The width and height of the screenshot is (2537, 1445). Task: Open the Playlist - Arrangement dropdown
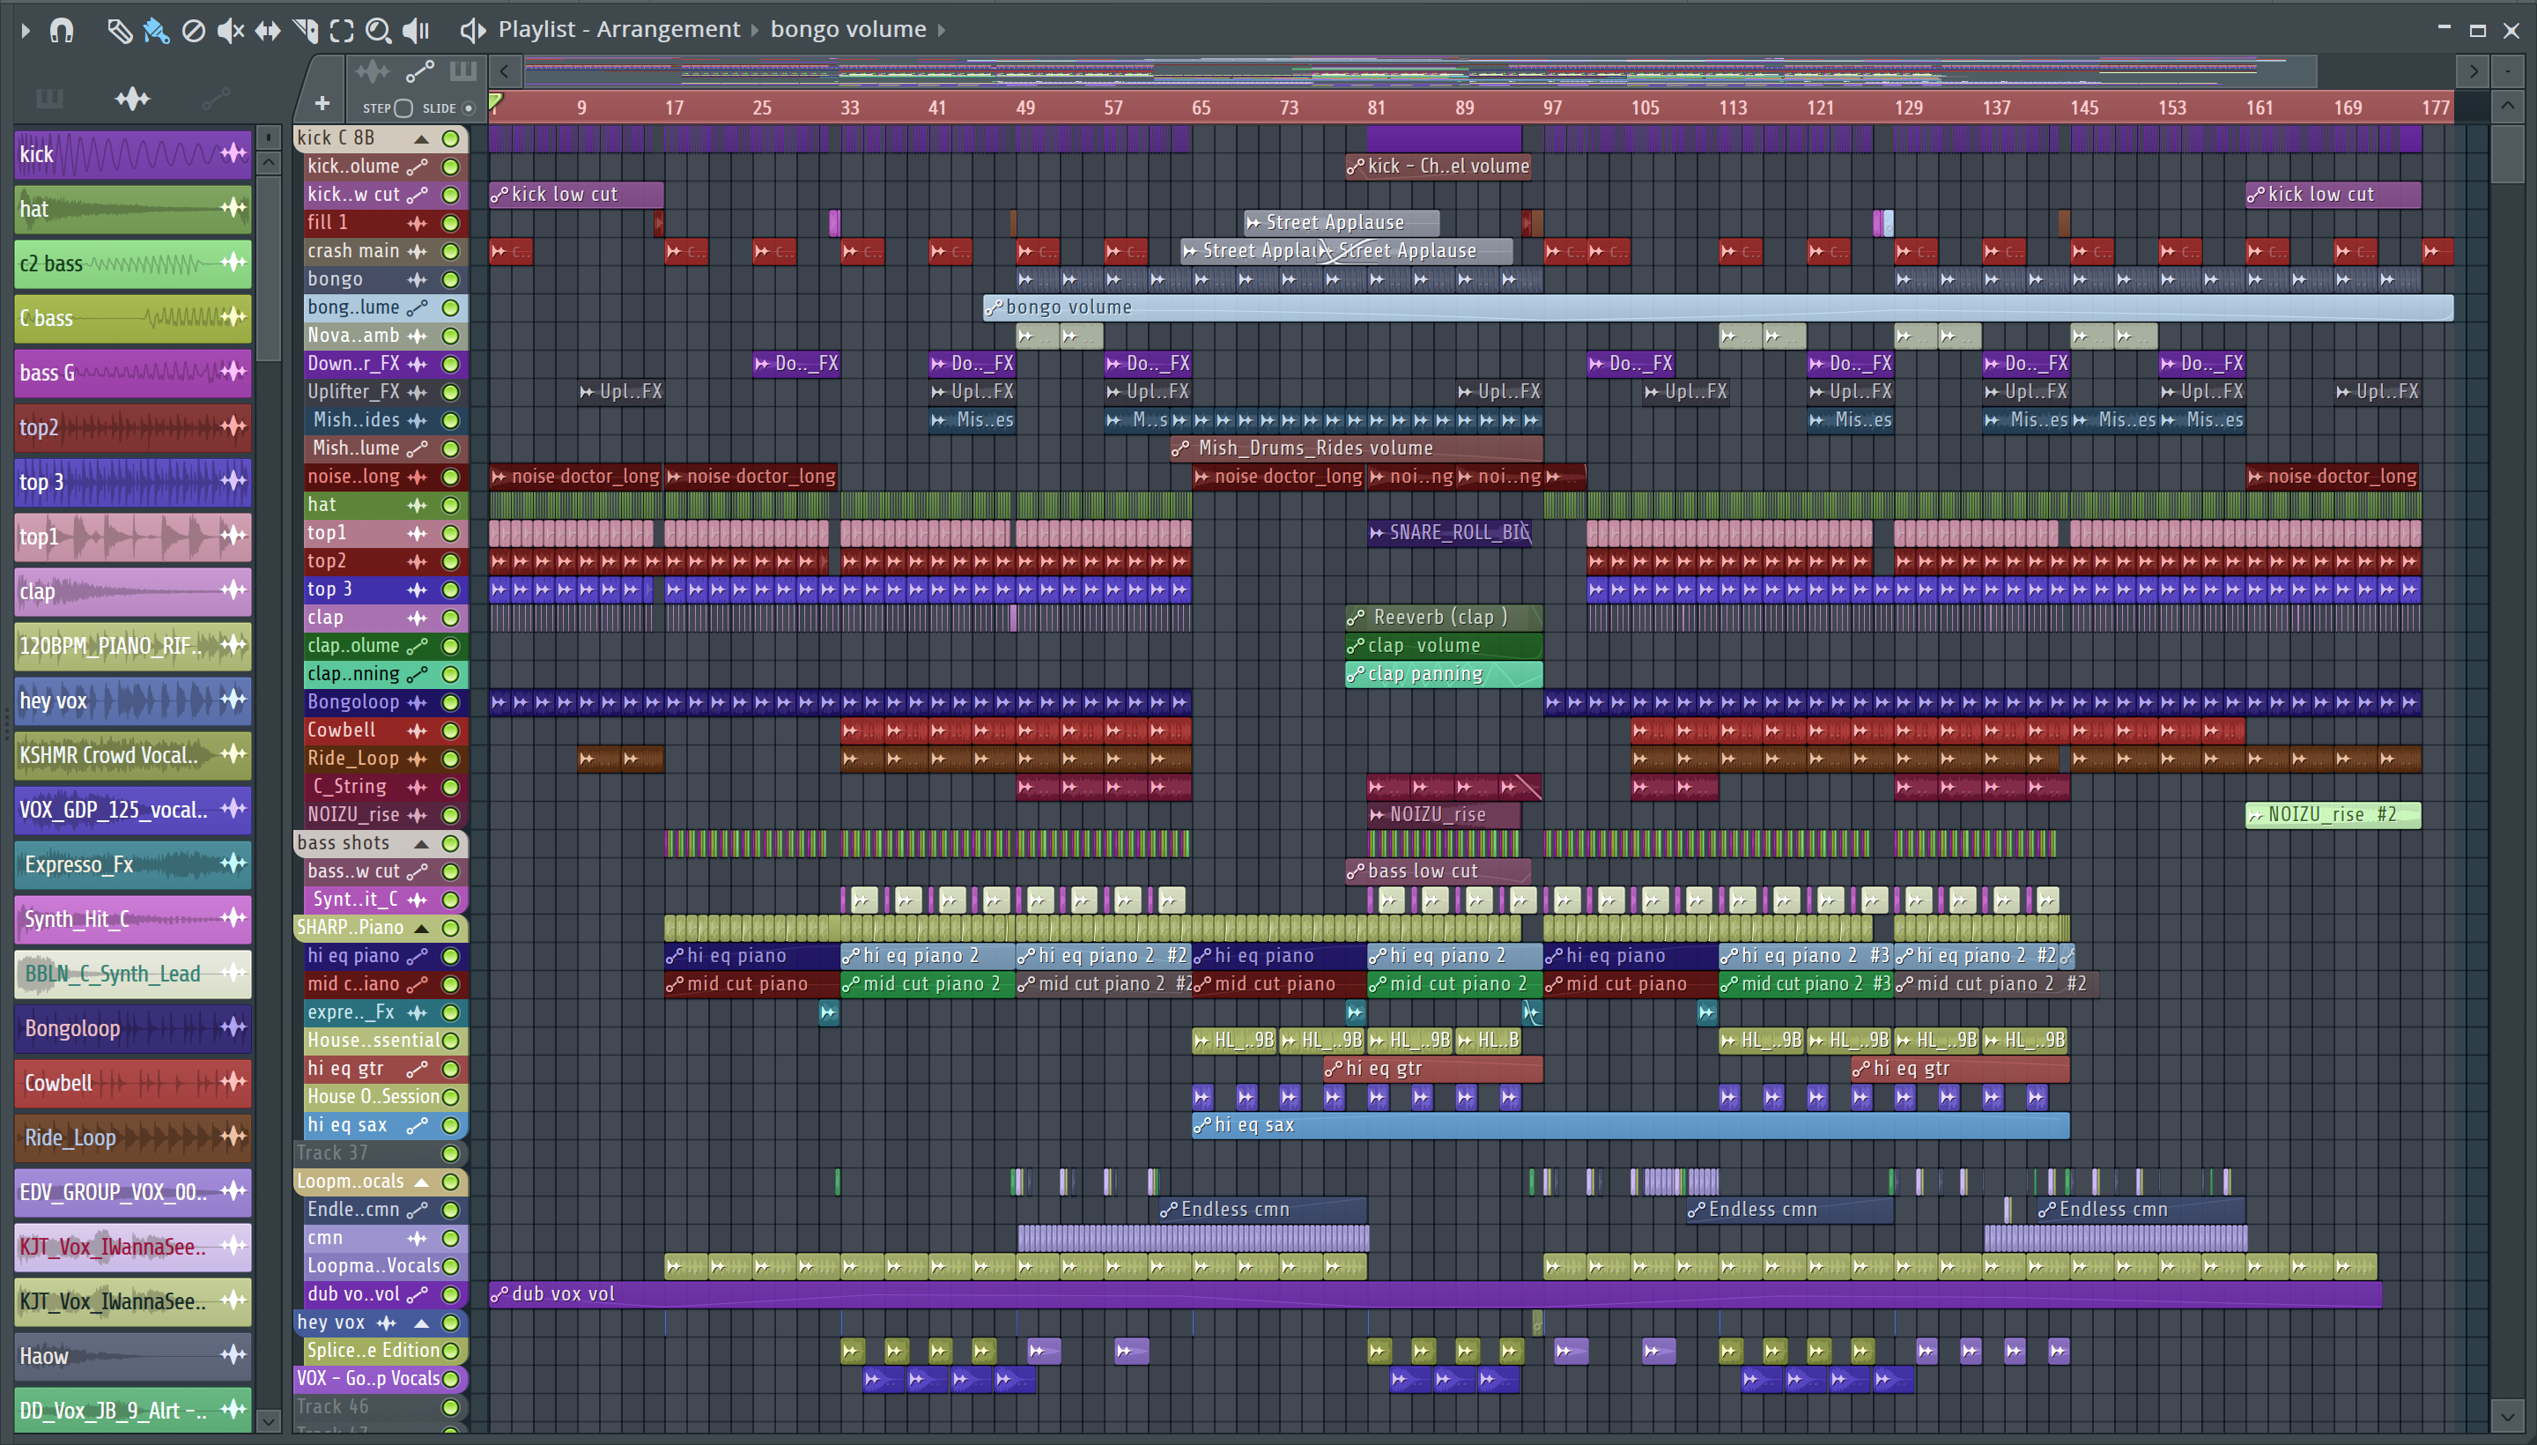point(619,30)
